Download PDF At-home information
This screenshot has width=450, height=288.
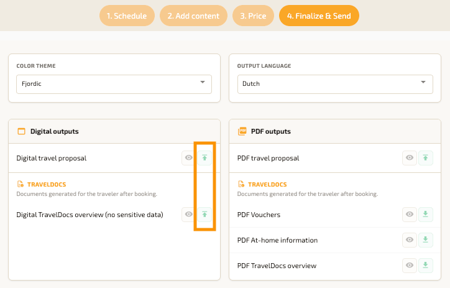point(426,240)
